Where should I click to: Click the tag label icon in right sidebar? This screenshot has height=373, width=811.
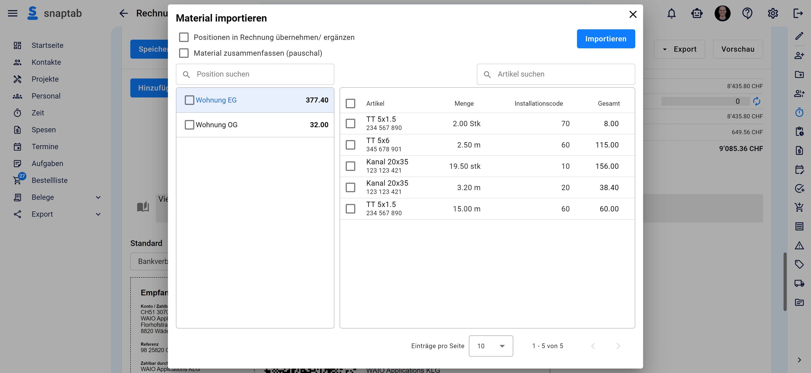pyautogui.click(x=799, y=264)
